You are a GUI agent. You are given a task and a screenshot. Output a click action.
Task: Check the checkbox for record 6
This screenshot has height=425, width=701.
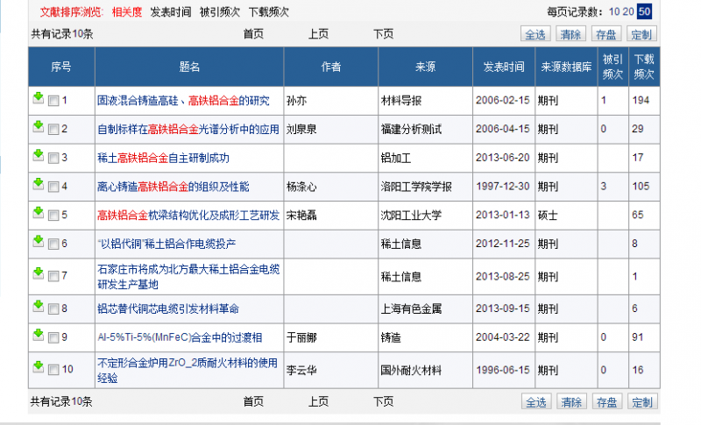(53, 244)
